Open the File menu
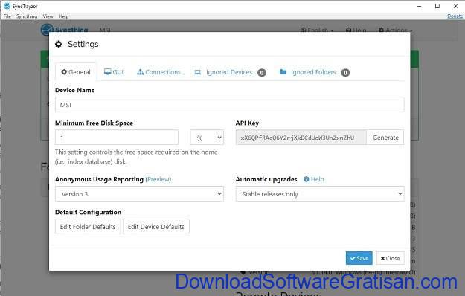465x296 pixels. pos(7,16)
